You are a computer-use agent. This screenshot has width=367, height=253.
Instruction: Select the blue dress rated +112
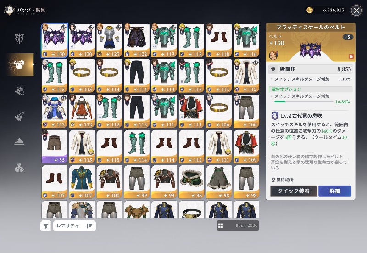(x=55, y=111)
